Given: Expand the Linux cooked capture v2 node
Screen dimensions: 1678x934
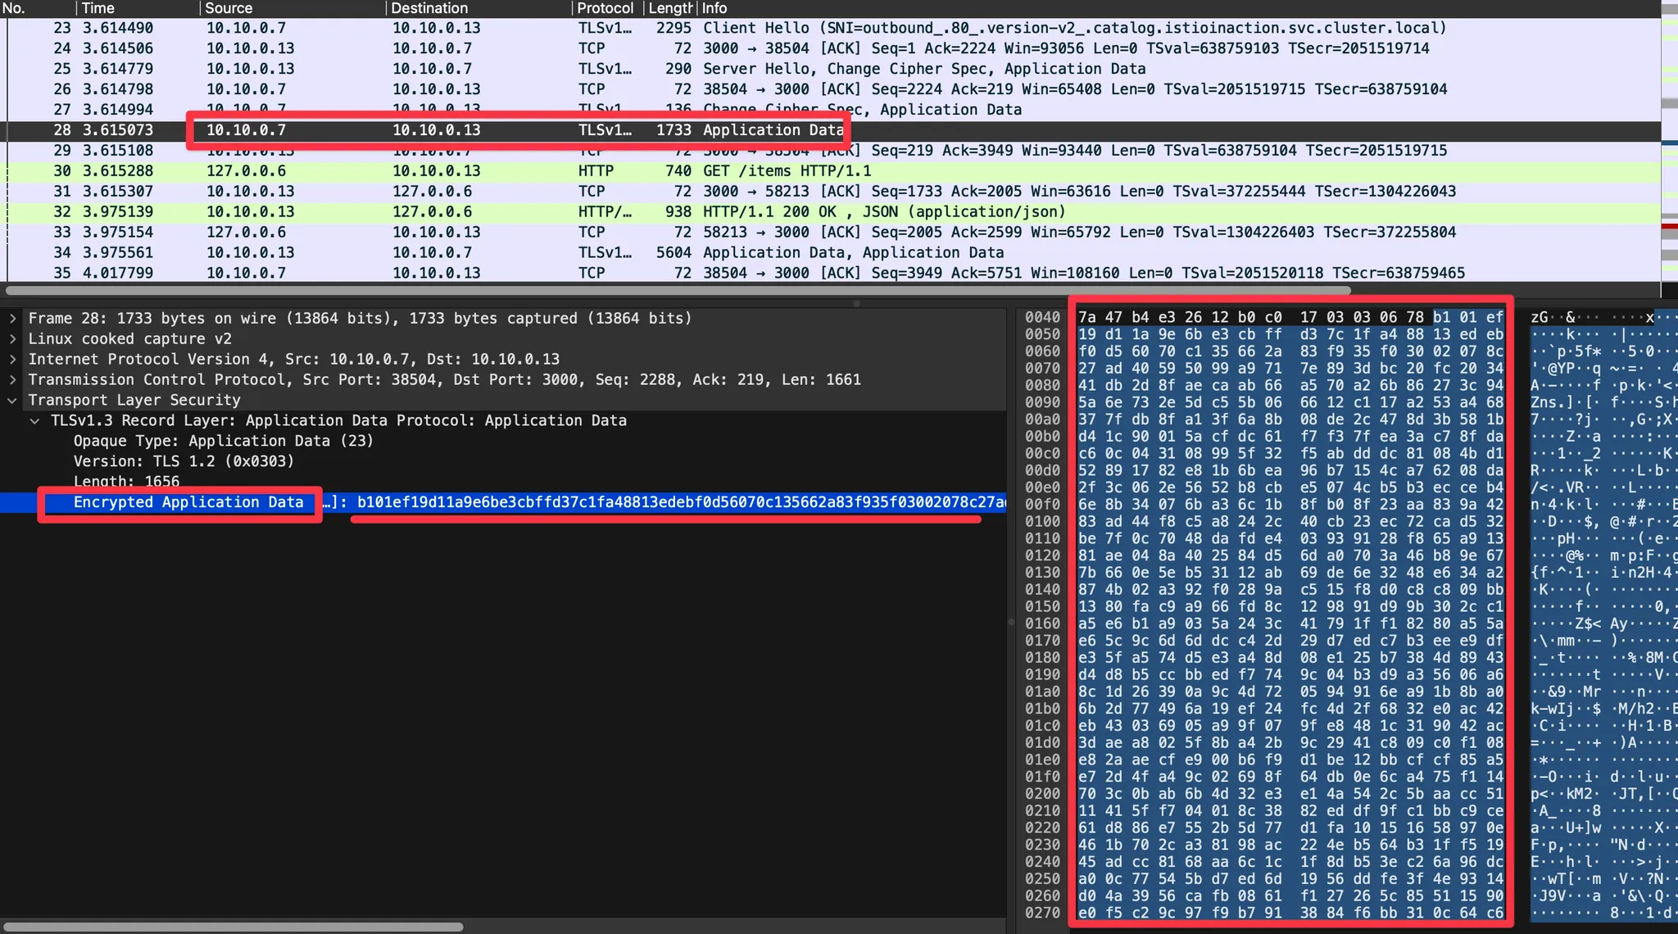Looking at the screenshot, I should 12,339.
